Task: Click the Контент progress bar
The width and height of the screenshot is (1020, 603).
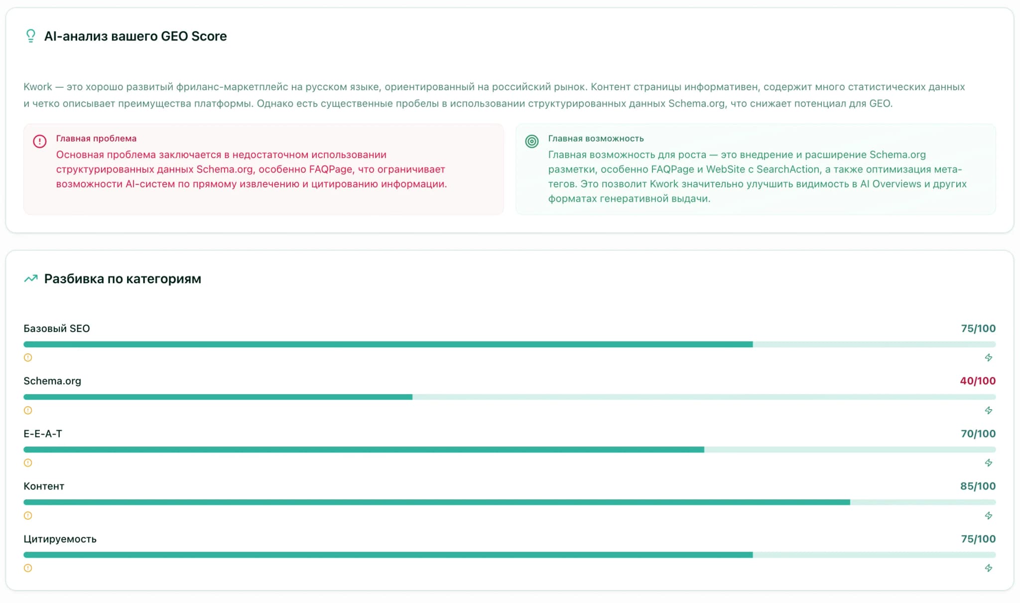Action: [509, 502]
